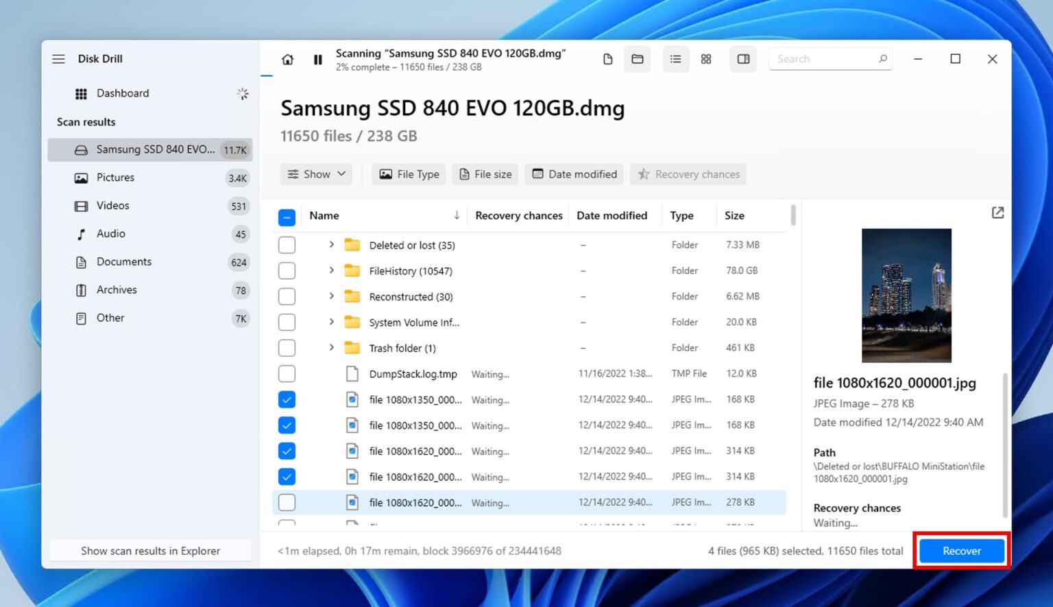Expand the Deleted or lost folder
The image size is (1053, 607).
pos(331,245)
